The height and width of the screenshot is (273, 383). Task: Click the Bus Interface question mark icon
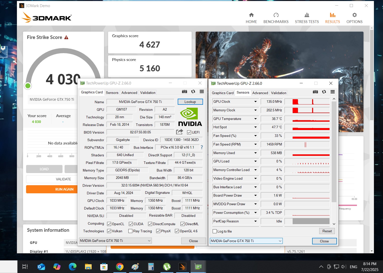point(202,147)
